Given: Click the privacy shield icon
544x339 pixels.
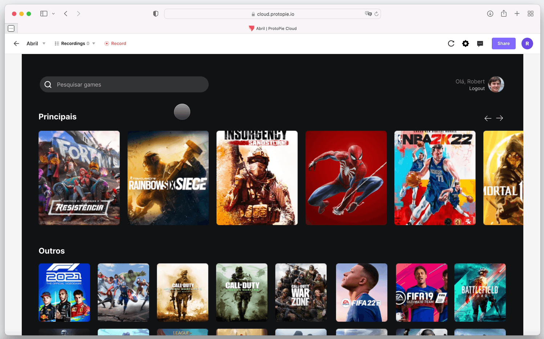Looking at the screenshot, I should (155, 14).
